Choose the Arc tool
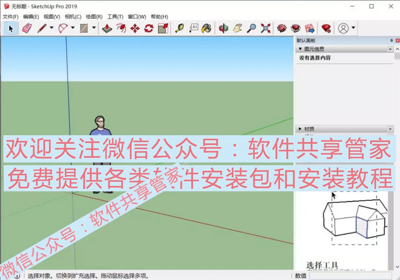 pyautogui.click(x=63, y=28)
